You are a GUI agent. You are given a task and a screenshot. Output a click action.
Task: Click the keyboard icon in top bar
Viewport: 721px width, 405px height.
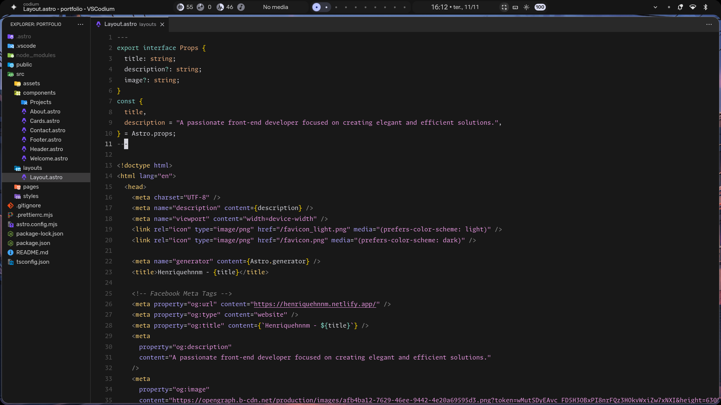[515, 7]
